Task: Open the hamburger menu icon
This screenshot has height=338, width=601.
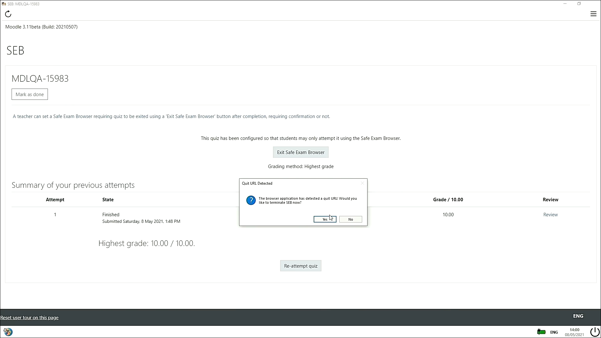Action: click(593, 14)
